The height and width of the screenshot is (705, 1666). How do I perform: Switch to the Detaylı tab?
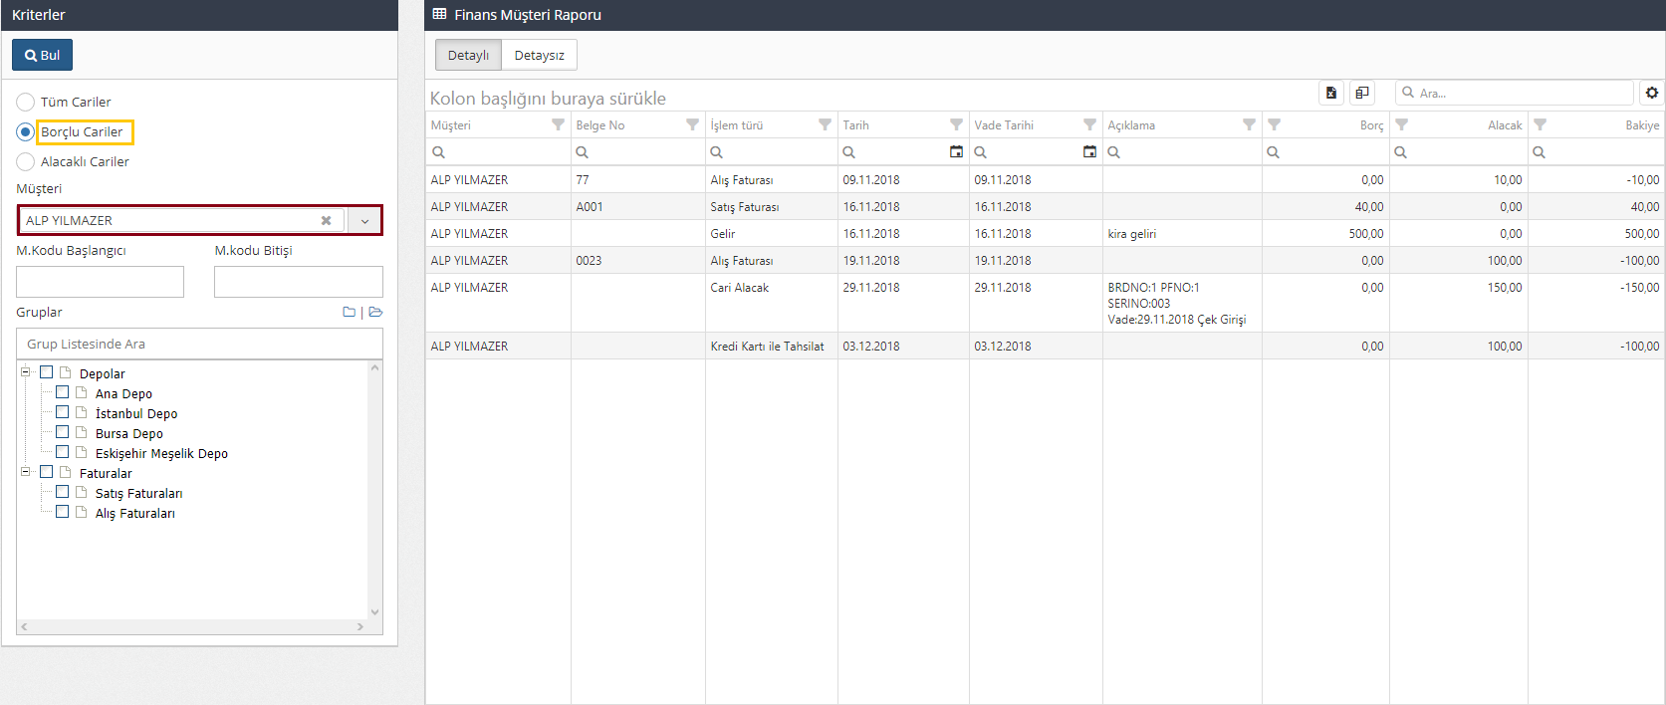(468, 55)
